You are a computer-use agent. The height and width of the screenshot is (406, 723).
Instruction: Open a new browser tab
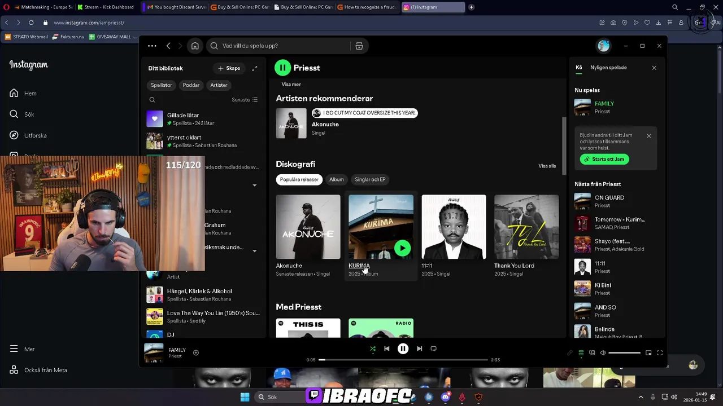click(471, 7)
